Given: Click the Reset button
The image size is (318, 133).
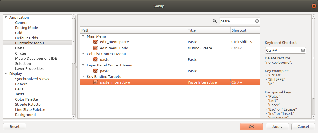Looking at the screenshot, I should coord(15,126).
